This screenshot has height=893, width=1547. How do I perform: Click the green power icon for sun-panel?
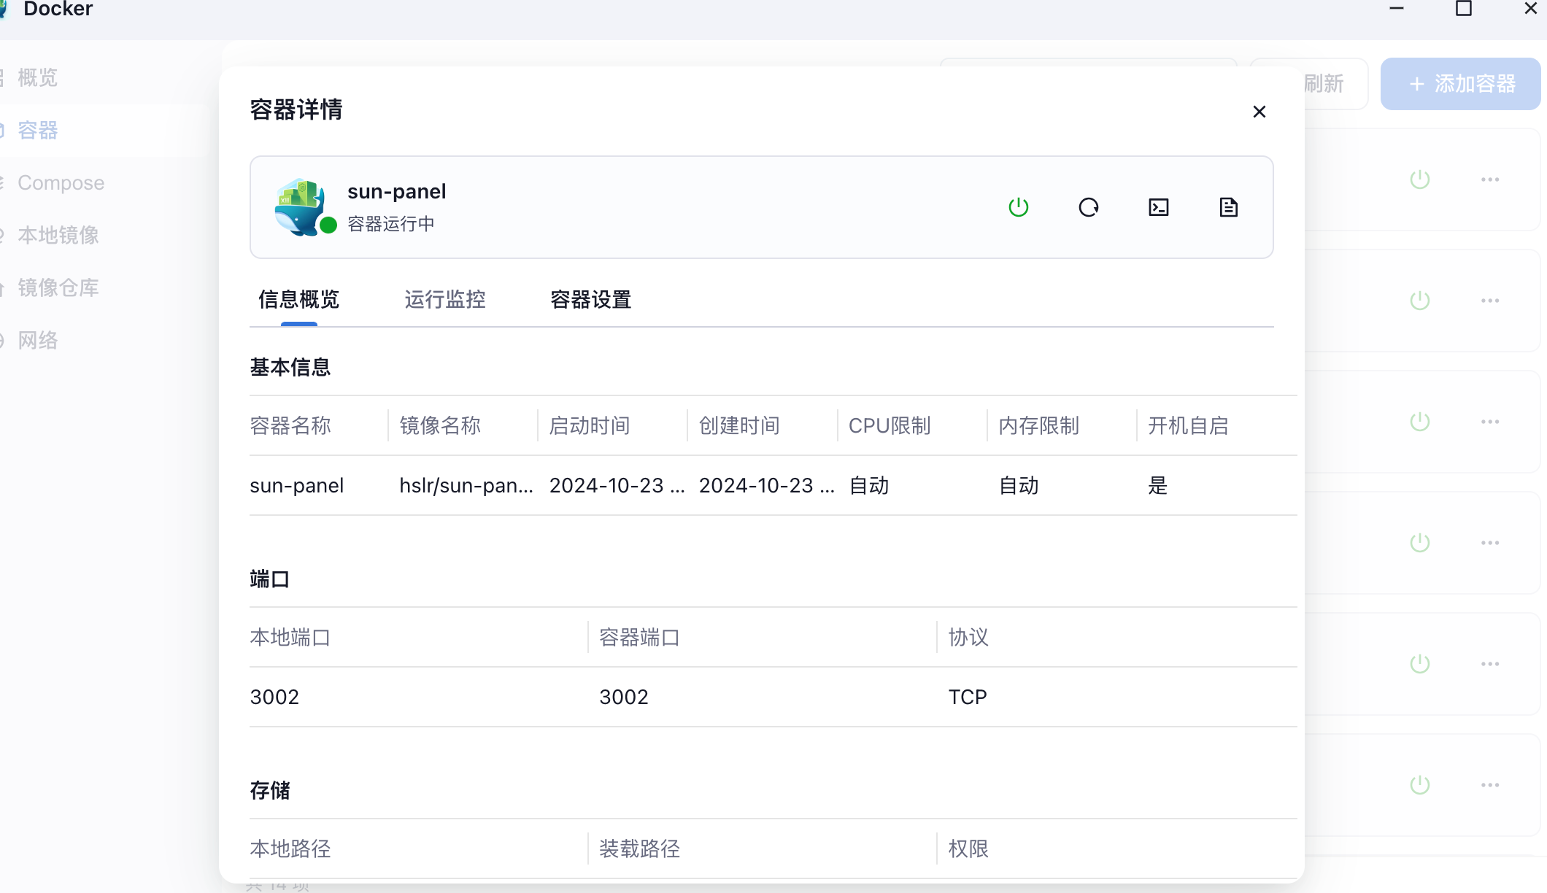(1018, 207)
